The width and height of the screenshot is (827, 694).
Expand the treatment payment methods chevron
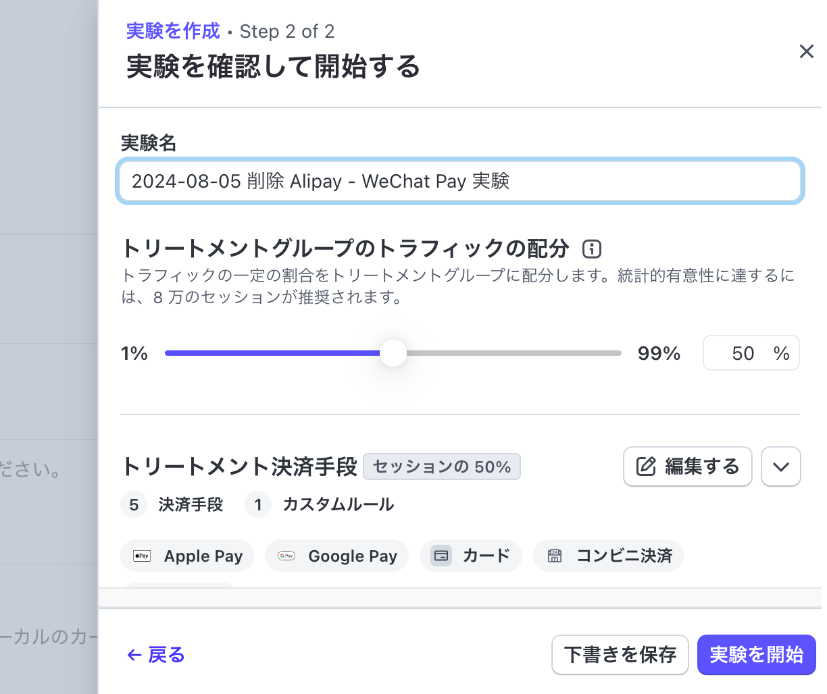pos(781,466)
